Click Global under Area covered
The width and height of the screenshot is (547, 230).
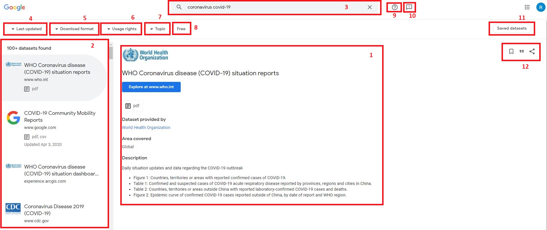pos(128,147)
